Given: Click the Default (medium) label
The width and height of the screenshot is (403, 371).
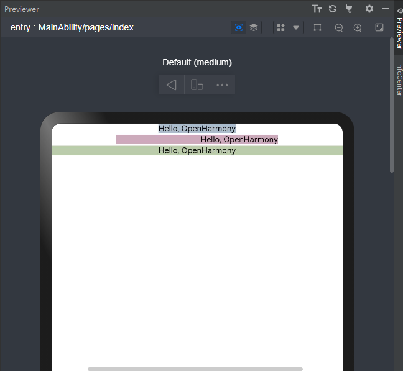Looking at the screenshot, I should pos(197,62).
